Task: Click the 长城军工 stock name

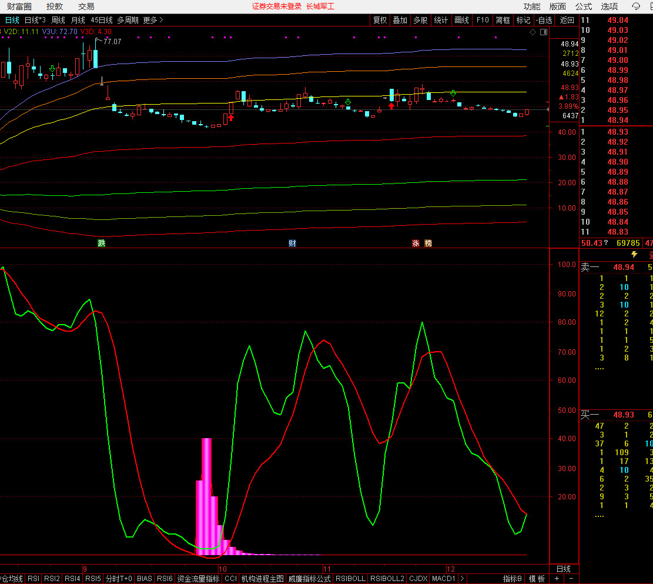Action: click(x=320, y=6)
